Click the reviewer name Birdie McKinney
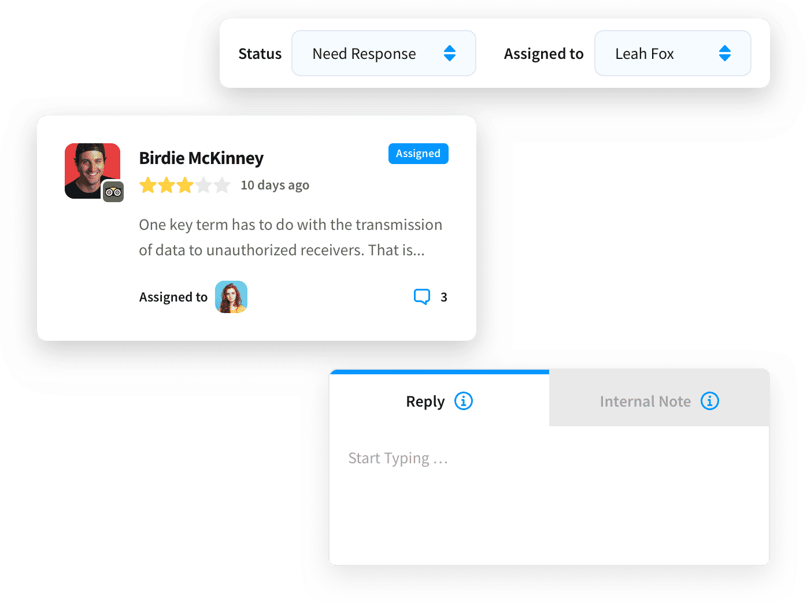Screen dimensions: 807x603 pos(201,158)
